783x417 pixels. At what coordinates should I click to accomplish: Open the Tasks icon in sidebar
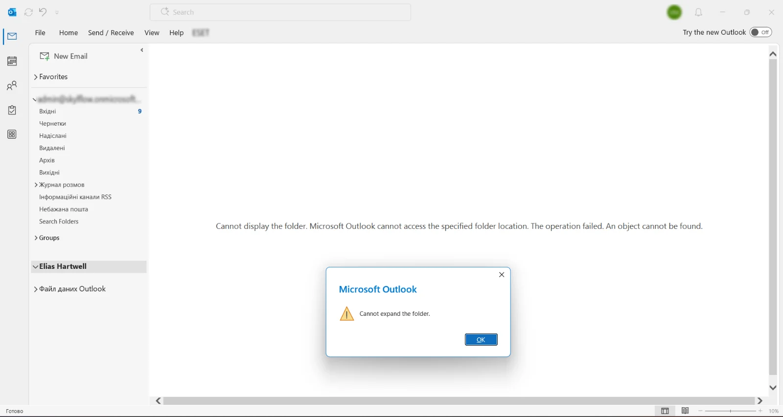point(12,110)
